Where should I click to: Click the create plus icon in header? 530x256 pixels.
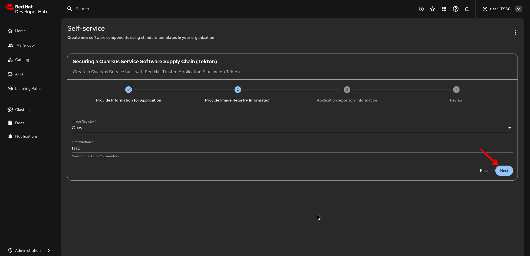pos(421,9)
